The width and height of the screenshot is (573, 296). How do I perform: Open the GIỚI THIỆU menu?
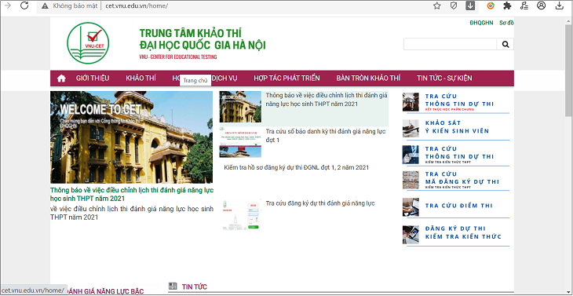coord(93,79)
